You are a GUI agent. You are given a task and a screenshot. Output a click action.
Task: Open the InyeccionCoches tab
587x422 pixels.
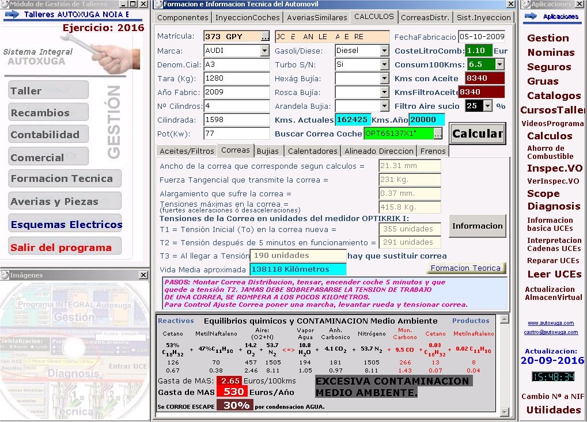click(x=248, y=18)
